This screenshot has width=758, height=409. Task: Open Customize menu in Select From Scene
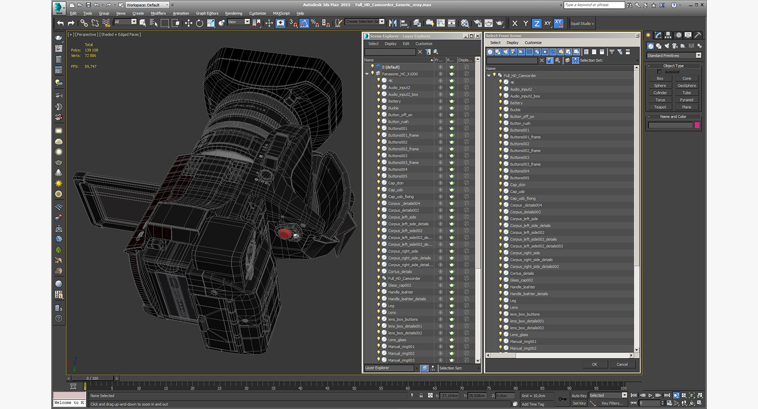click(533, 43)
